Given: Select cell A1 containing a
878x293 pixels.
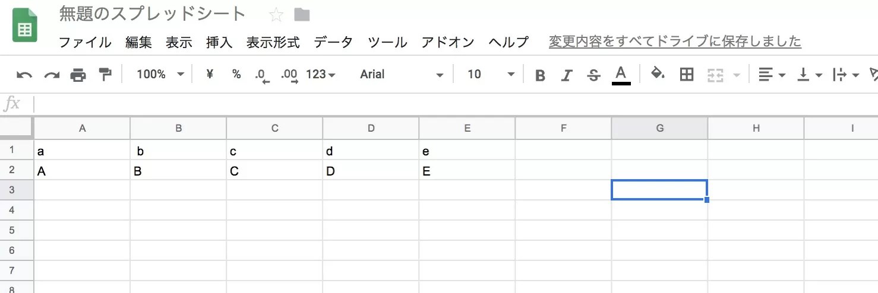Looking at the screenshot, I should [82, 151].
